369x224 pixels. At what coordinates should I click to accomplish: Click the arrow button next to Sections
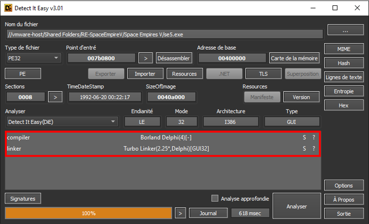coord(55,97)
